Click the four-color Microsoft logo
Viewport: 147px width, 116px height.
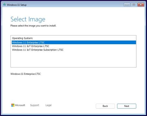point(13,105)
